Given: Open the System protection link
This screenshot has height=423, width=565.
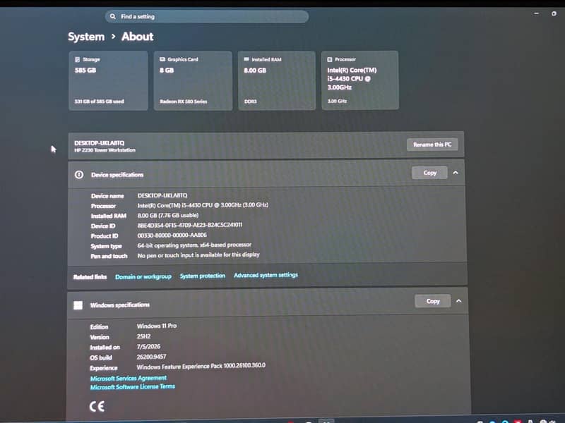Looking at the screenshot, I should [203, 276].
